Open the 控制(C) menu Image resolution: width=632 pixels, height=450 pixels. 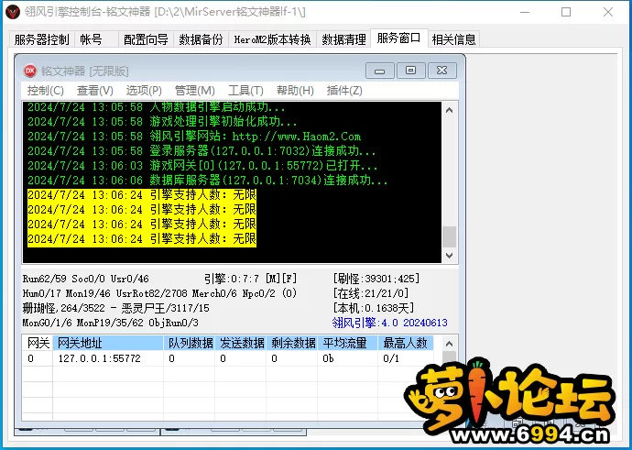coord(46,91)
